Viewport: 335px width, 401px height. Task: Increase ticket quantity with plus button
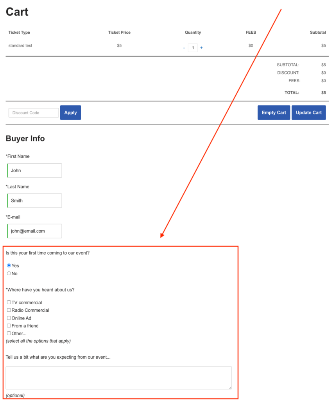tap(201, 47)
